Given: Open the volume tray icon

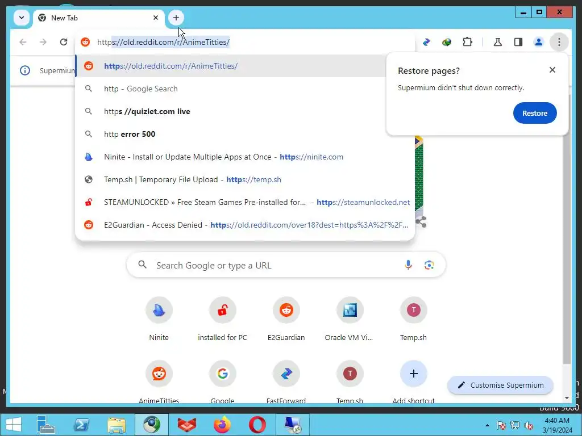Looking at the screenshot, I should [529, 425].
